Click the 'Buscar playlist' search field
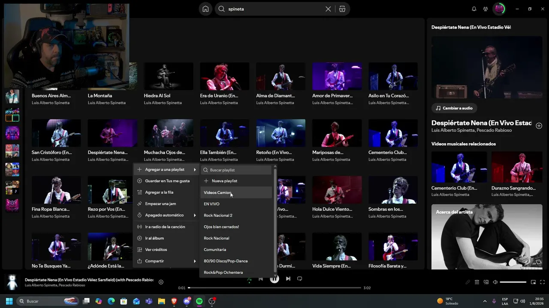Viewport: 549px width, 308px height. coord(236,170)
